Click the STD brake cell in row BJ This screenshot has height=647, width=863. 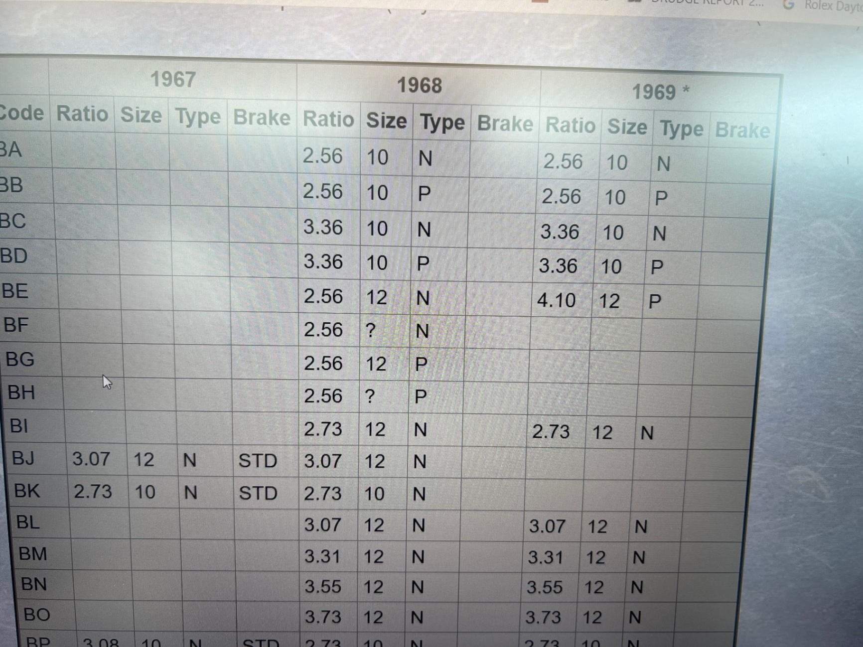pos(258,461)
